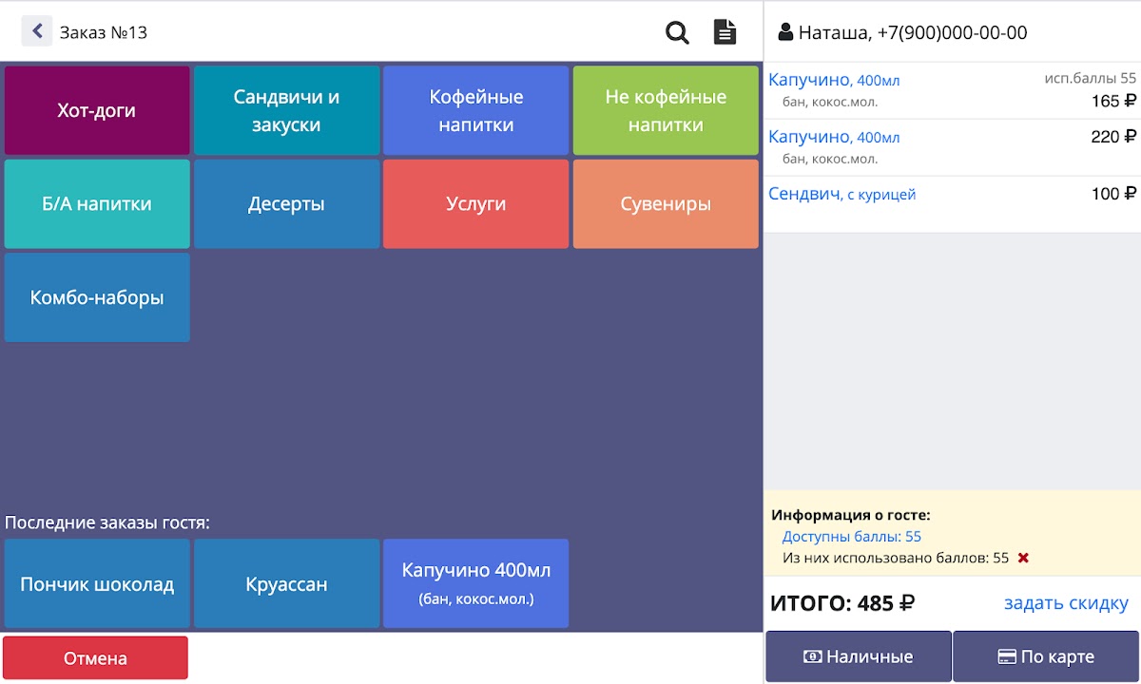Remove used points with red X
Screen dimensions: 1141x684
(x=1023, y=559)
